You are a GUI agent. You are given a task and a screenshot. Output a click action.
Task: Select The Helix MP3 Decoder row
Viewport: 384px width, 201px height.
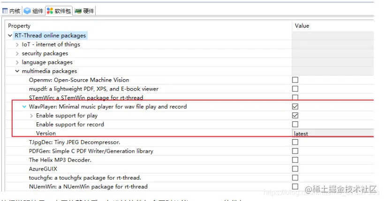click(60, 160)
